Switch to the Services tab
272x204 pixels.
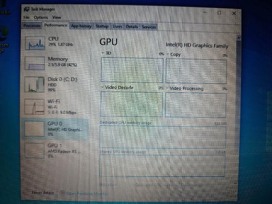[x=149, y=27]
